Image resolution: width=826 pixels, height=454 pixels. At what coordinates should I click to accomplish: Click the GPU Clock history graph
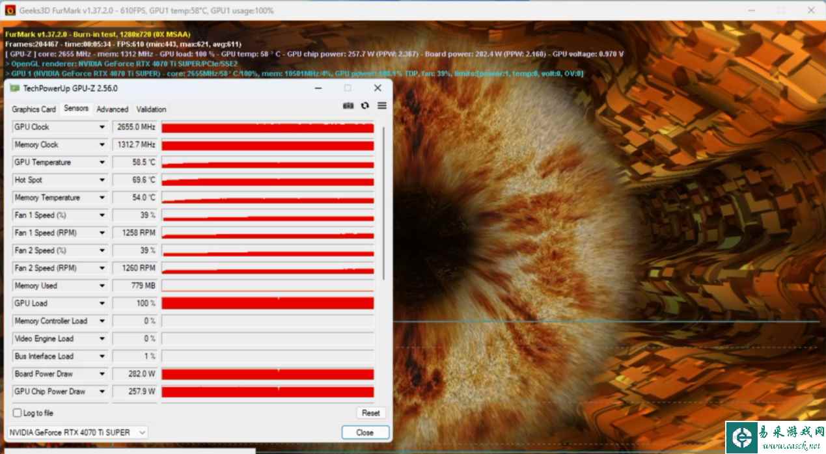click(x=268, y=127)
